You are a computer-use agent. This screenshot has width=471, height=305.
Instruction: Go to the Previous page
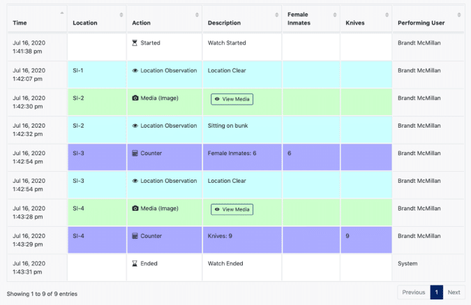tap(414, 292)
